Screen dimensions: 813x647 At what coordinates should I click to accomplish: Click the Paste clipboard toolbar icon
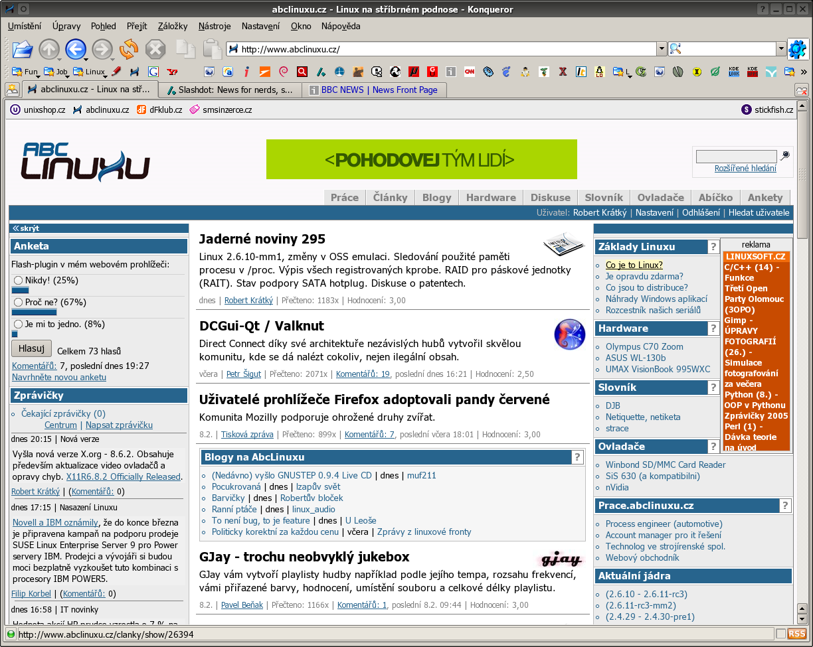(212, 49)
